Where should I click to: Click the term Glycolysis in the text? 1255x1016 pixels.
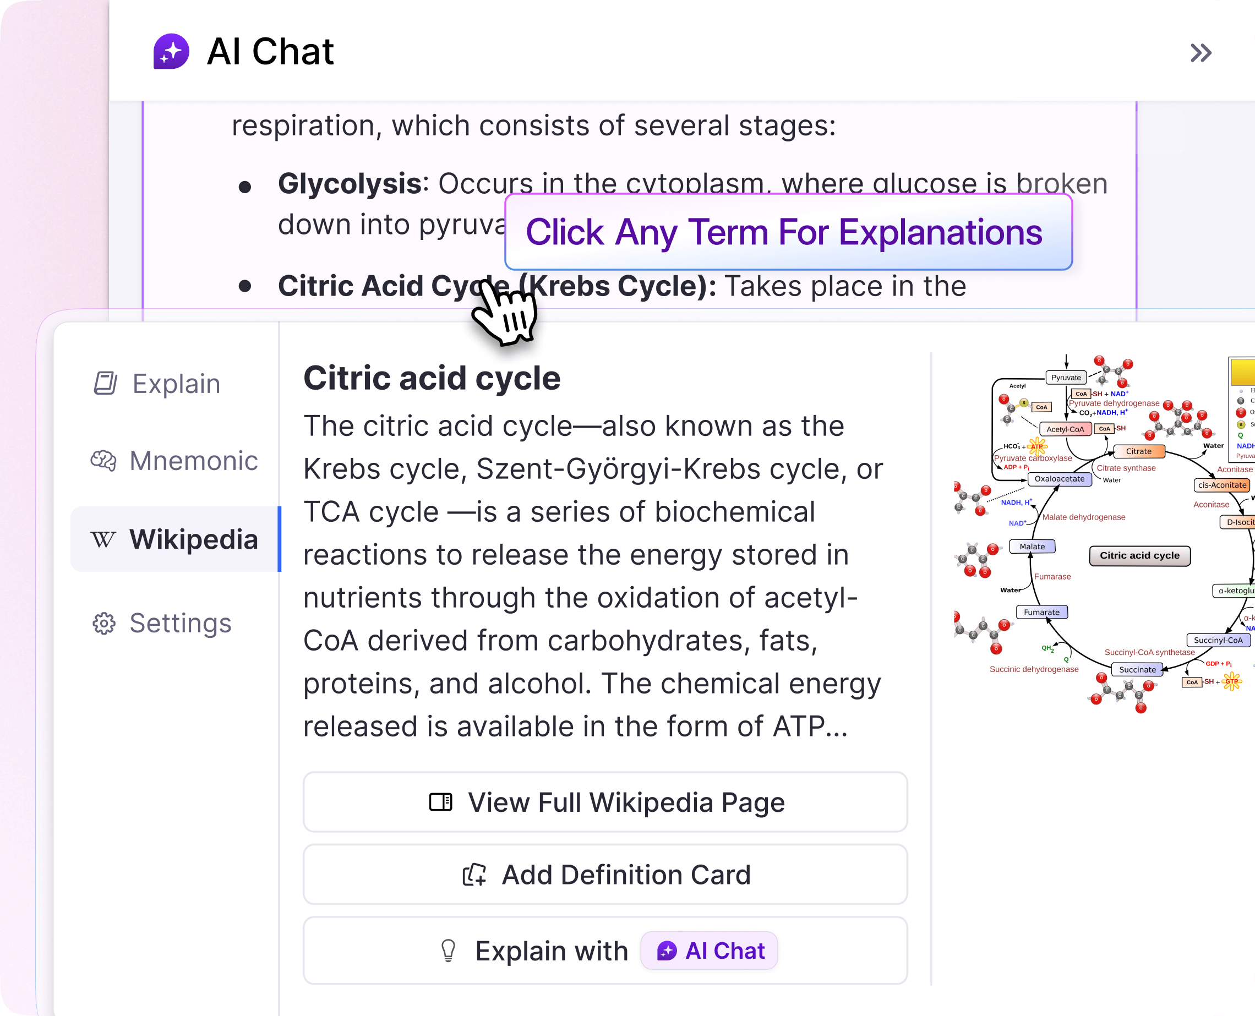[x=352, y=183]
